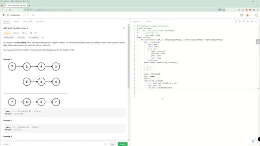Bookmark this page star in address bar
Image resolution: width=260 pixels, height=146 pixels.
pos(224,10)
